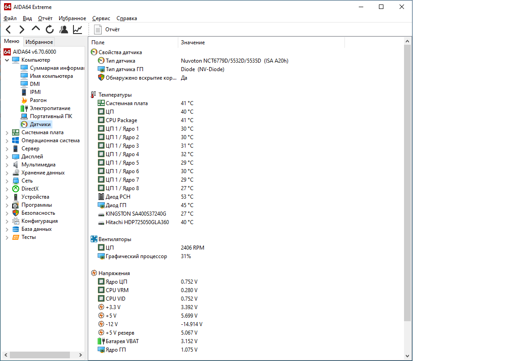The height and width of the screenshot is (361, 516).
Task: Click the Отчёт report toolbar button
Action: 107,30
